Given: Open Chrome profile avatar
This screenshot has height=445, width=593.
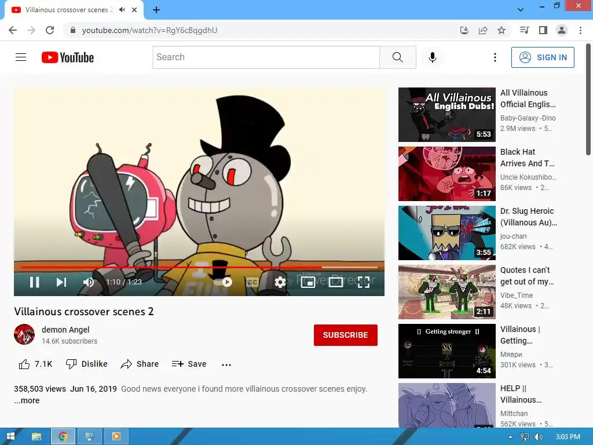Looking at the screenshot, I should click(562, 30).
